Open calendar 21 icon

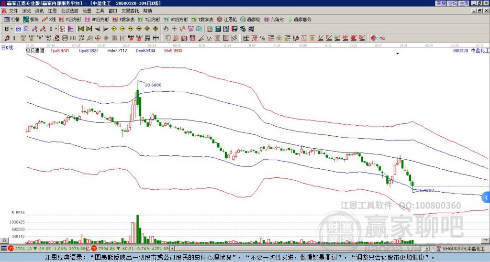[x=210, y=29]
